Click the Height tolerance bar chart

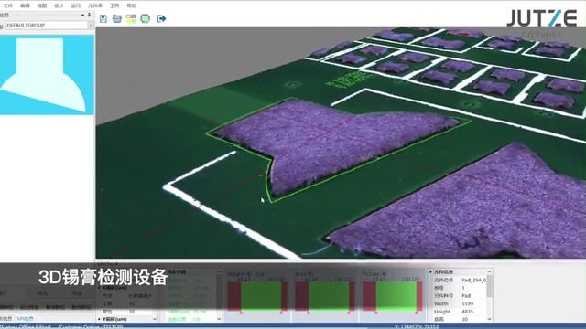[x=257, y=296]
